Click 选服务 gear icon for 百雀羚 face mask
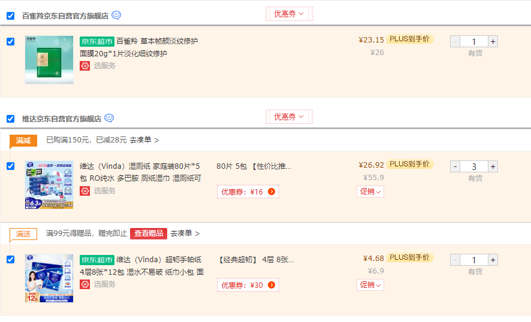This screenshot has height=322, width=531. click(x=85, y=66)
